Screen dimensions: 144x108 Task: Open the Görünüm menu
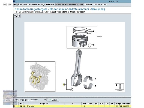point(59,5)
